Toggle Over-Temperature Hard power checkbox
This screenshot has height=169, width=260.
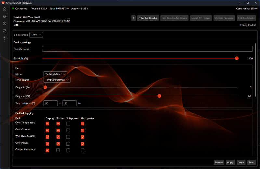[83, 124]
